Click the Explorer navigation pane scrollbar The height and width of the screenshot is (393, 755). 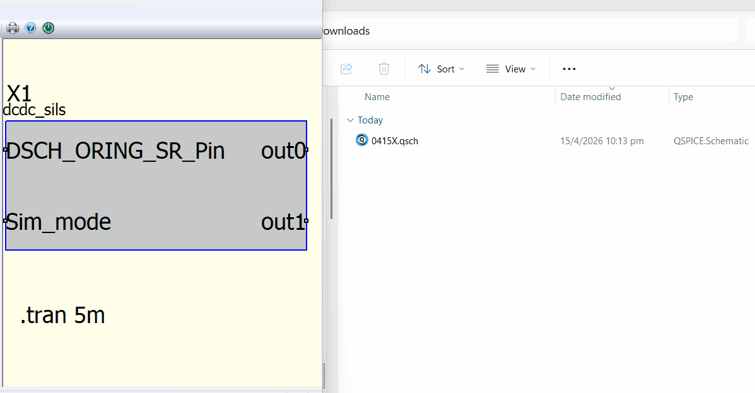pos(331,168)
